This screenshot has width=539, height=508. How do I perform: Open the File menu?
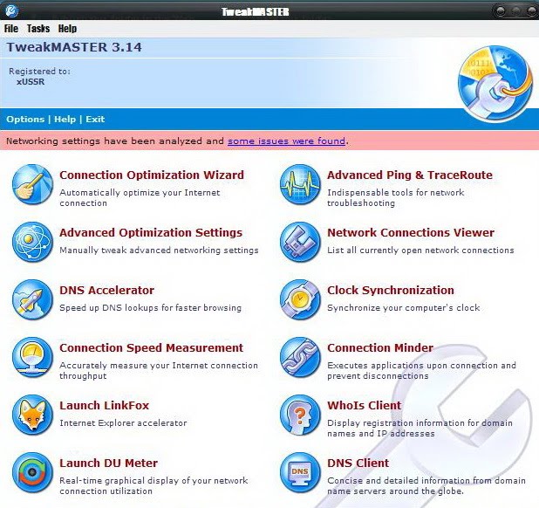point(11,29)
